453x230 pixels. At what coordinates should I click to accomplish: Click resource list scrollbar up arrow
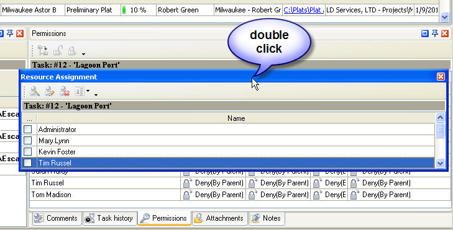440,117
